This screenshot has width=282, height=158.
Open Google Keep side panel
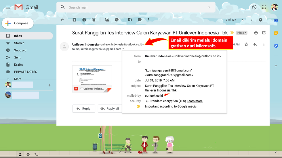pos(276,33)
